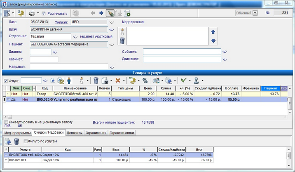Click the gear settings documents icon in services toolbar
The height and width of the screenshot is (172, 295).
click(61, 80)
